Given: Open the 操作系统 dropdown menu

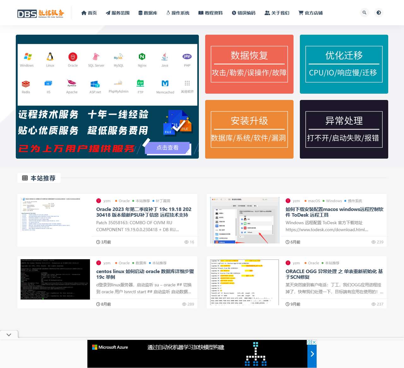Looking at the screenshot, I should [x=178, y=13].
